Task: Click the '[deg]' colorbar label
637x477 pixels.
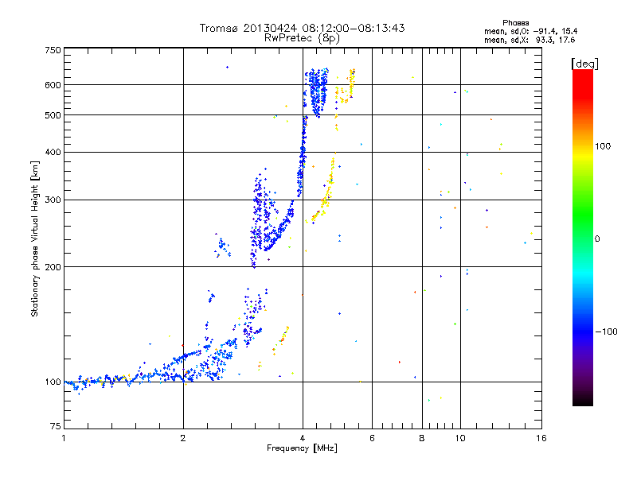Action: point(584,64)
